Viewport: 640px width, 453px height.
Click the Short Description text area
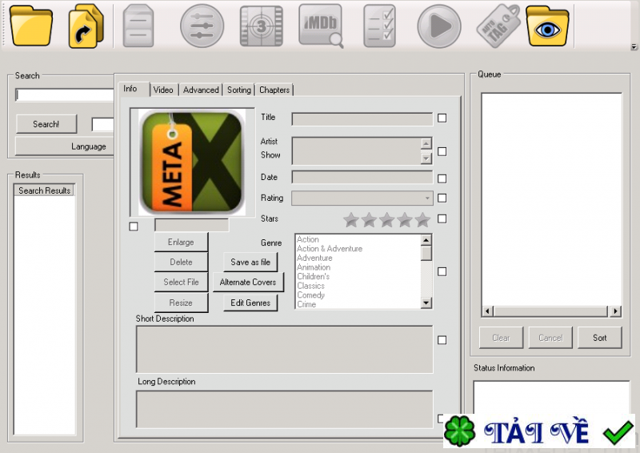[285, 349]
